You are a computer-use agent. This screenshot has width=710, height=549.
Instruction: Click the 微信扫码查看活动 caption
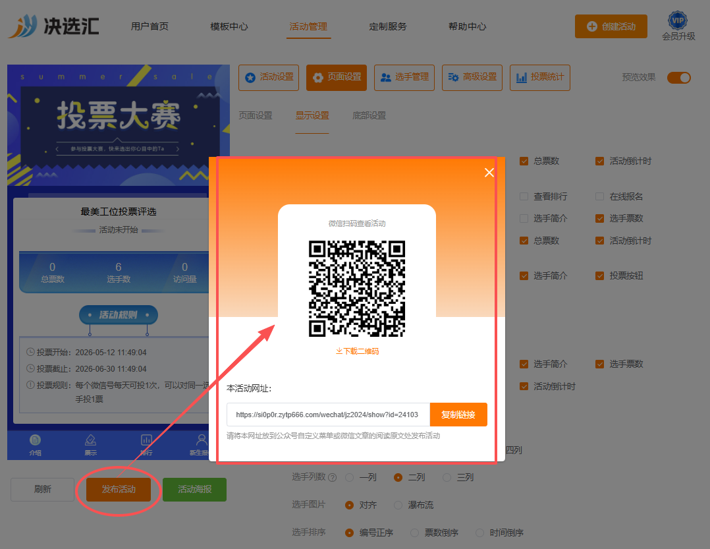click(x=357, y=223)
